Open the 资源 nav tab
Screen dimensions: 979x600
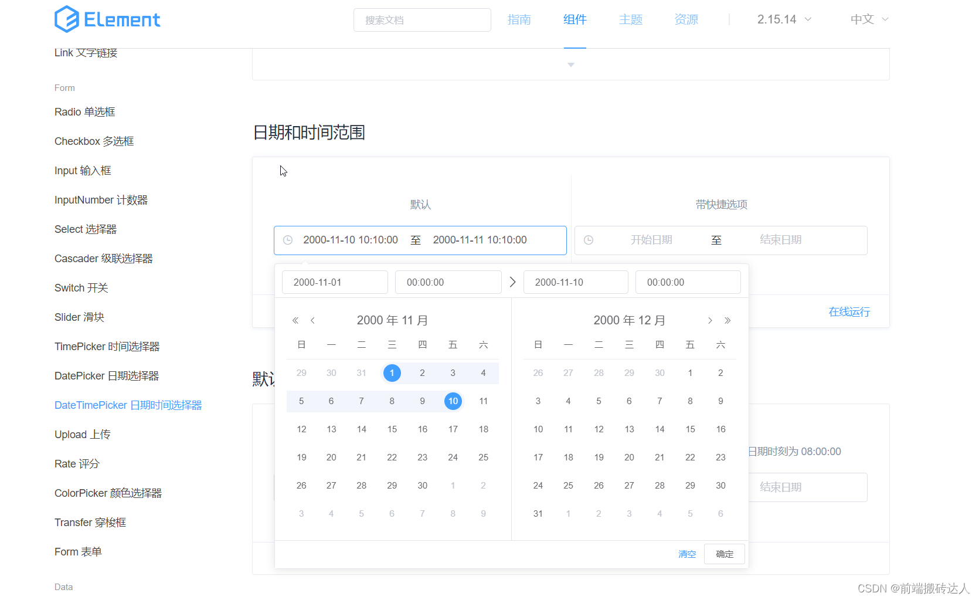coord(686,19)
